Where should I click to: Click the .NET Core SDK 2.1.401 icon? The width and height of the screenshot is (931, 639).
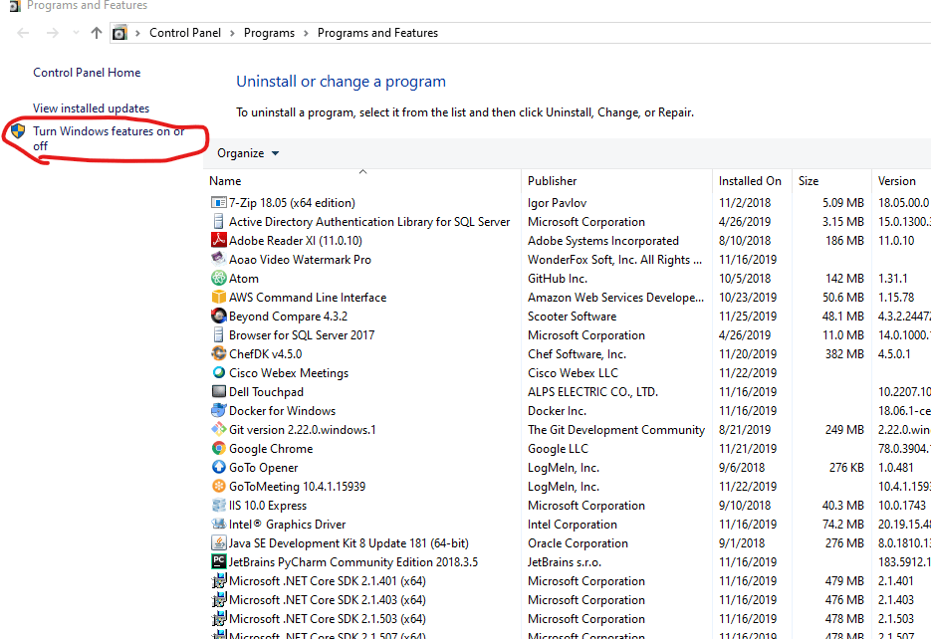coord(218,581)
